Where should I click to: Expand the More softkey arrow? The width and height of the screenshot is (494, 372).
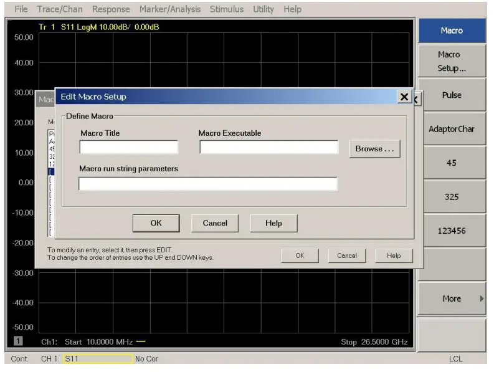482,298
